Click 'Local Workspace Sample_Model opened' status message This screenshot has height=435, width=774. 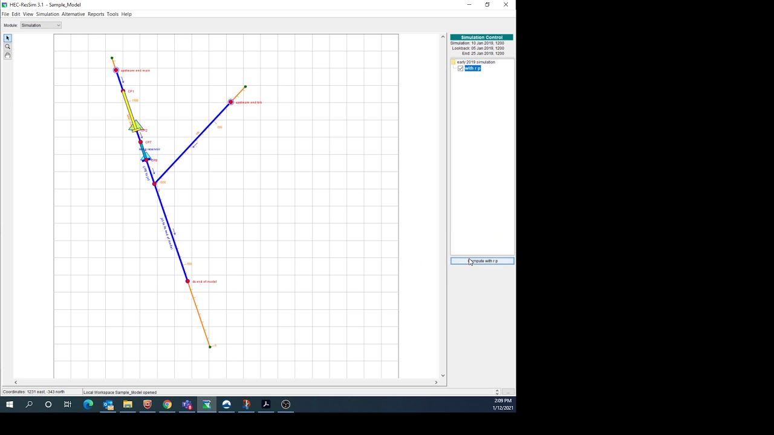click(120, 392)
